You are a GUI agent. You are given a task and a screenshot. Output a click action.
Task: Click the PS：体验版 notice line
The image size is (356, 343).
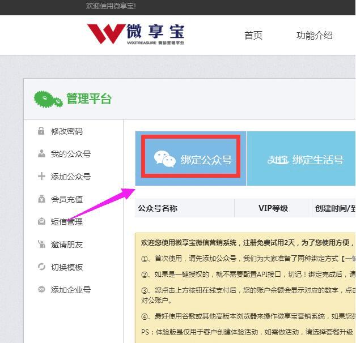(247, 332)
